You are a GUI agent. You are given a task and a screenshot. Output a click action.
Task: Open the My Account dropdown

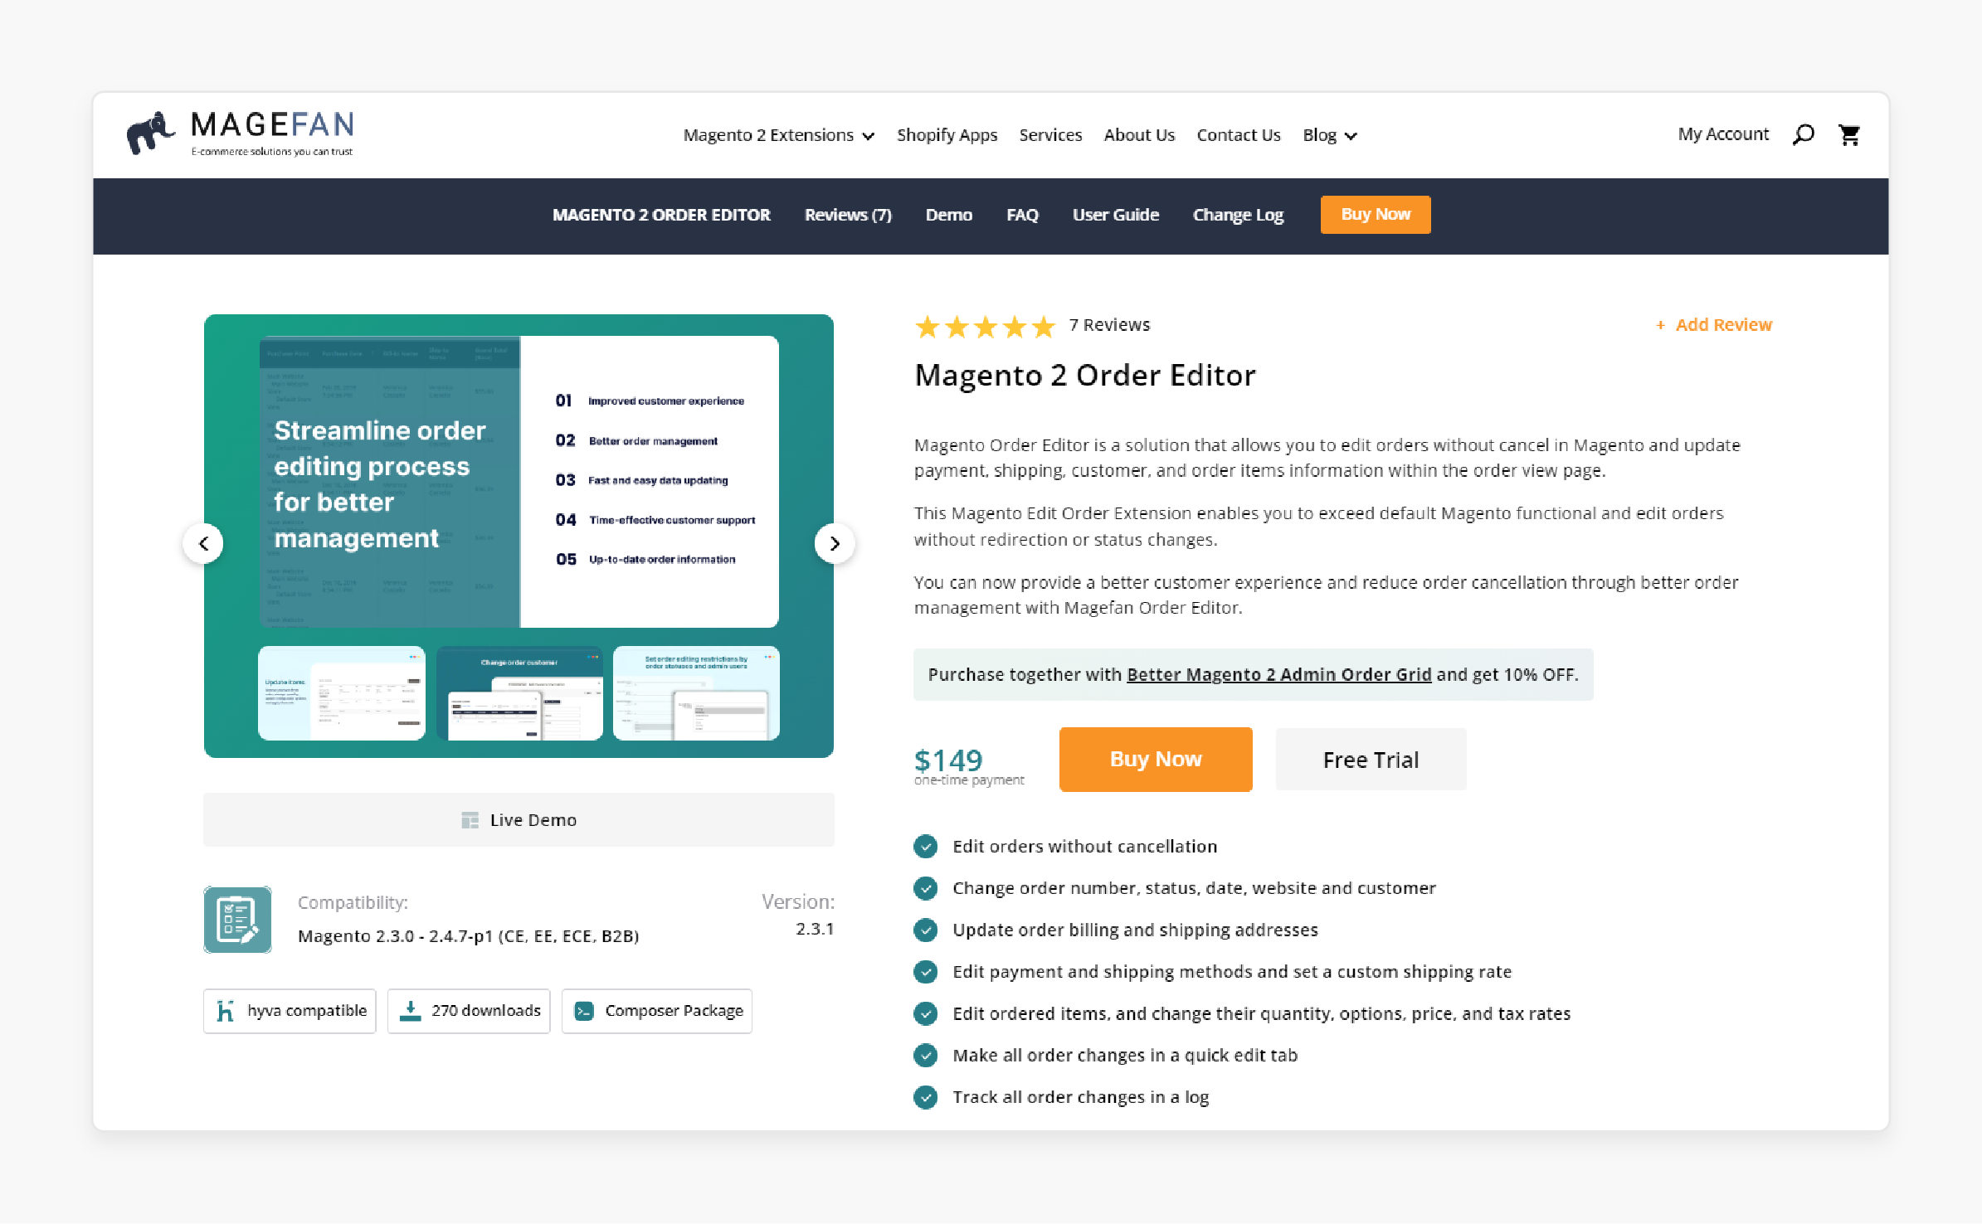tap(1721, 133)
